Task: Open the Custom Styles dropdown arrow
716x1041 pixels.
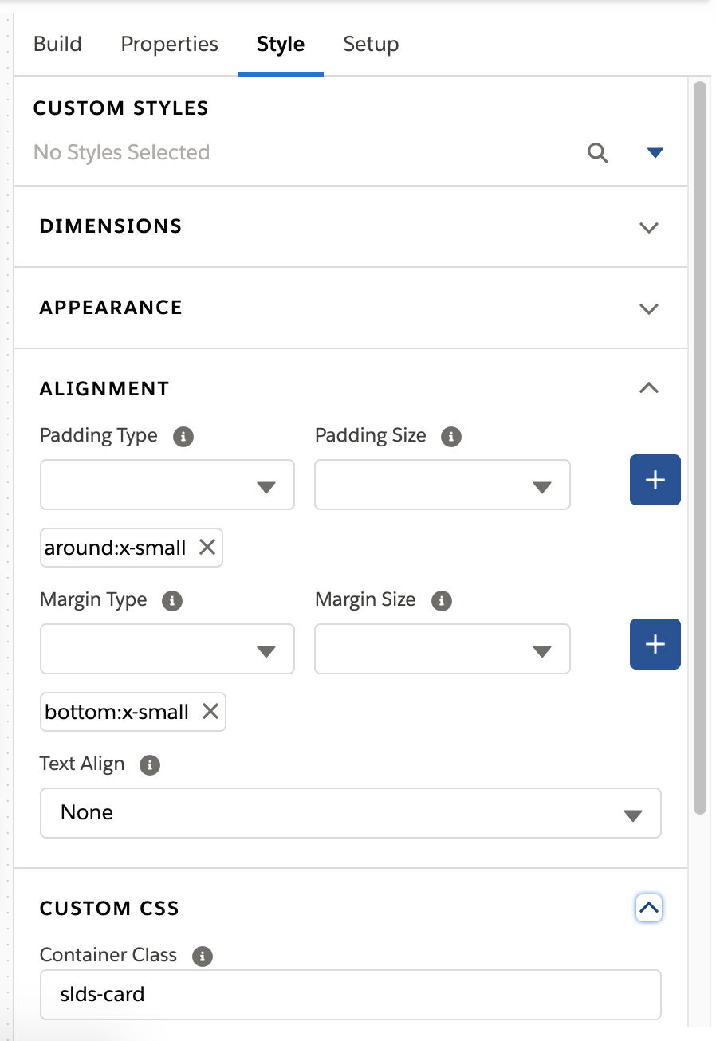Action: tap(655, 153)
